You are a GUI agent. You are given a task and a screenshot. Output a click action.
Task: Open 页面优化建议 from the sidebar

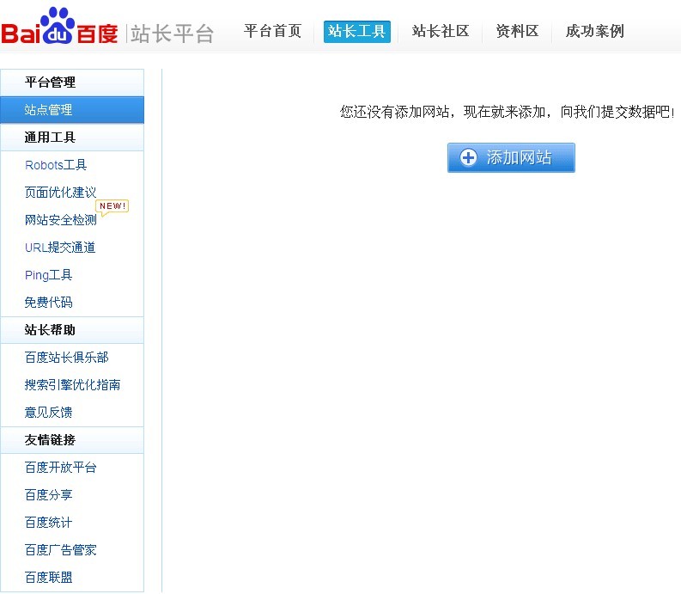pos(60,193)
